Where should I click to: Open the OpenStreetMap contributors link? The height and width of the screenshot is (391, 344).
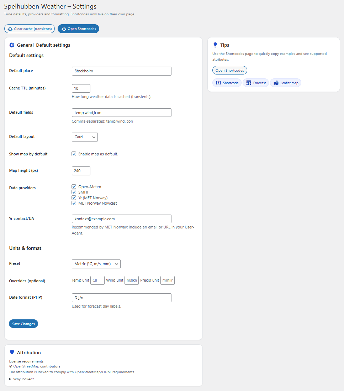click(26, 366)
